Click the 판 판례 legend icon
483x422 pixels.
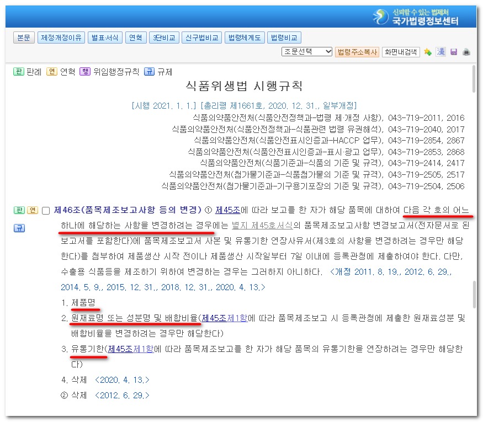tap(18, 72)
